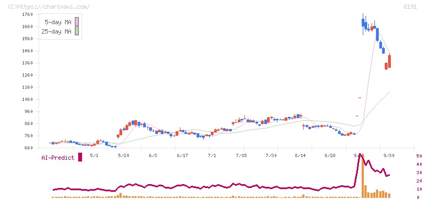
Task: Click the last red candlestick near 9/30
Action: (x=390, y=61)
